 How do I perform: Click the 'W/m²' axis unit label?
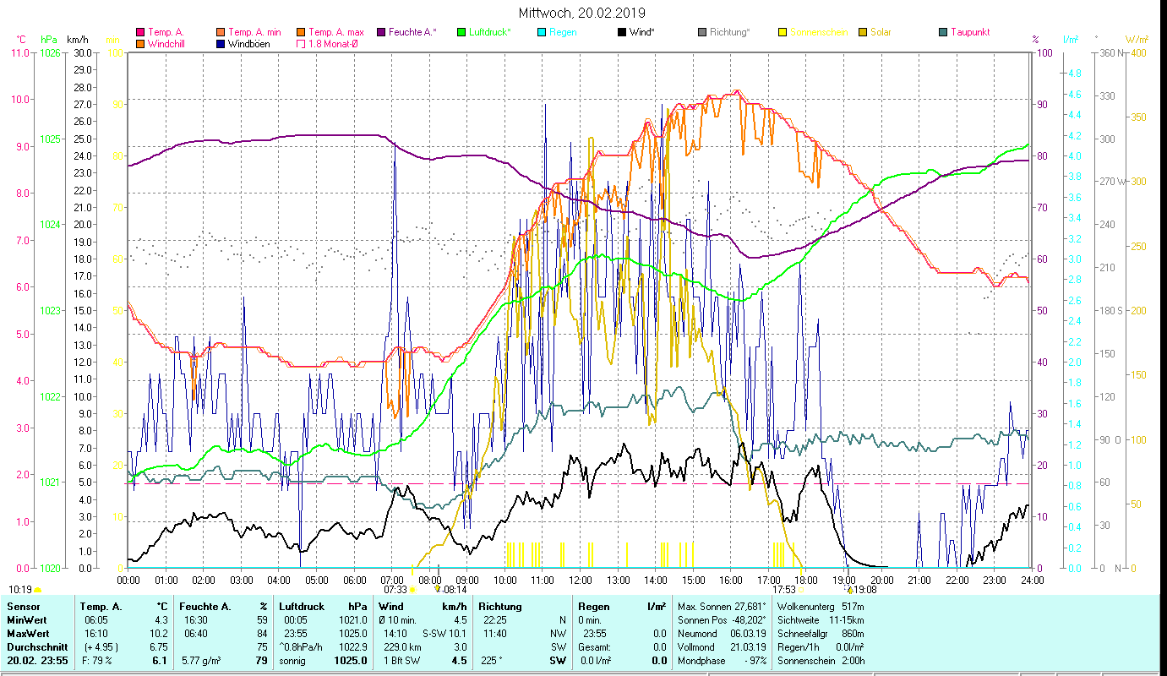pos(1135,40)
